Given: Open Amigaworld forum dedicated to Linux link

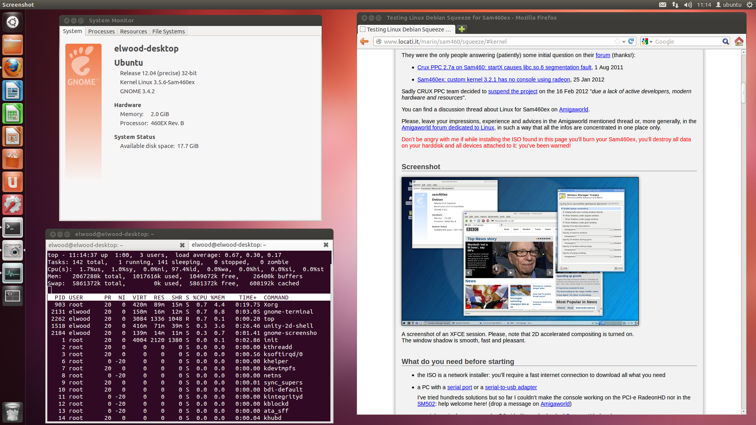Looking at the screenshot, I should tap(448, 128).
